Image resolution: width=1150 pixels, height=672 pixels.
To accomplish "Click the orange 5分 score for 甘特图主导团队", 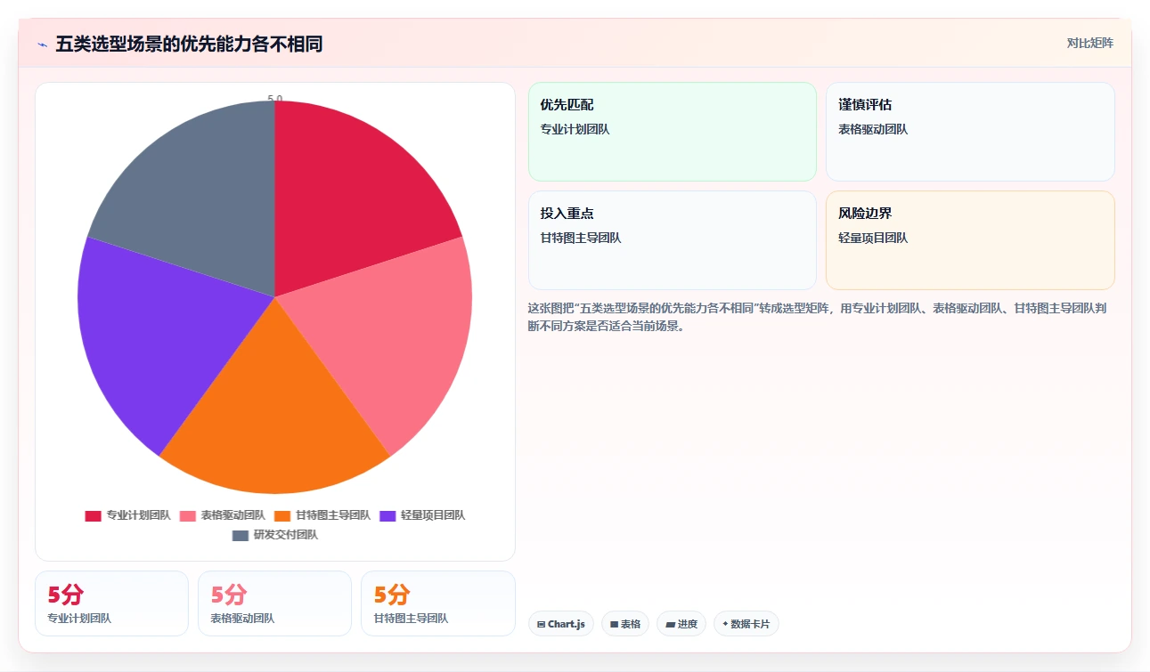I will (391, 595).
